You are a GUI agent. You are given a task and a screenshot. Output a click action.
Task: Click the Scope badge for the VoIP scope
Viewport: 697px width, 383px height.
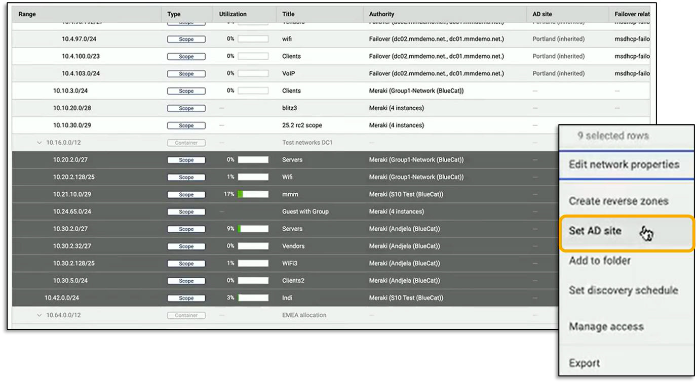tap(187, 73)
